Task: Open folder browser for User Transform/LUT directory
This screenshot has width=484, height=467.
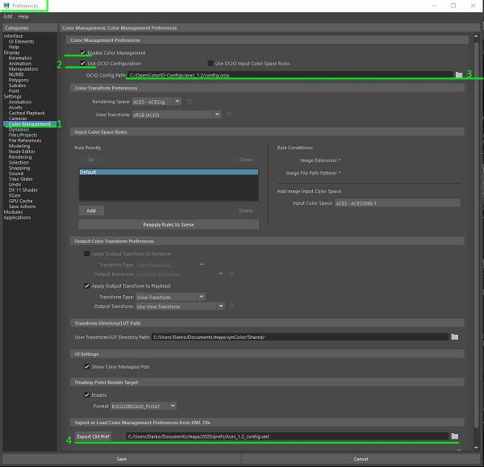Action: (455, 336)
